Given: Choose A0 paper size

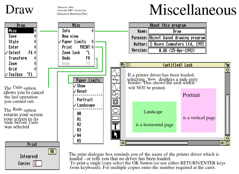Looking at the screenshot, I should click(x=88, y=113).
